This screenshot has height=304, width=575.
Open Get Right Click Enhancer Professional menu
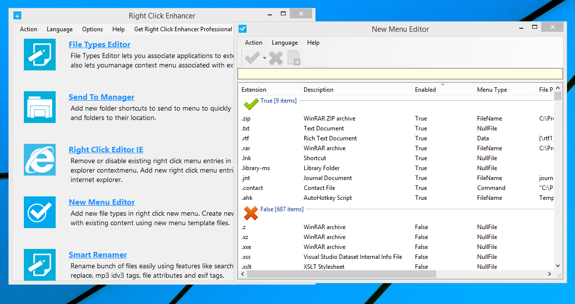click(183, 29)
